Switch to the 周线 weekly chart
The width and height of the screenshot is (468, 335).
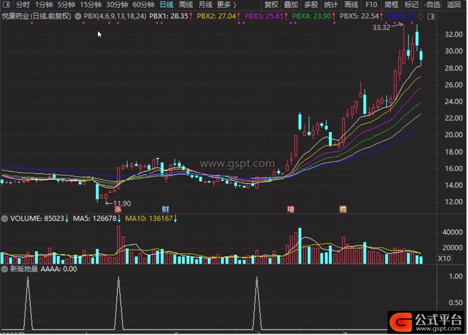(186, 5)
